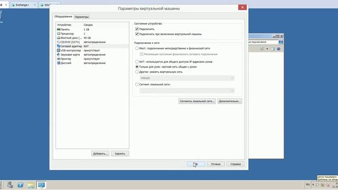Screen dimensions: 338x190
Task: Select the Звуковая карта device icon
Action: pyautogui.click(x=59, y=54)
